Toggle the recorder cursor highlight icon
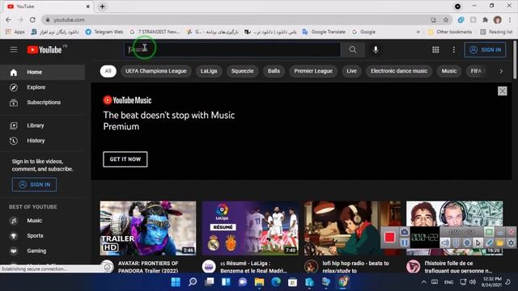Viewport: 518px width, 291px height. [478, 243]
